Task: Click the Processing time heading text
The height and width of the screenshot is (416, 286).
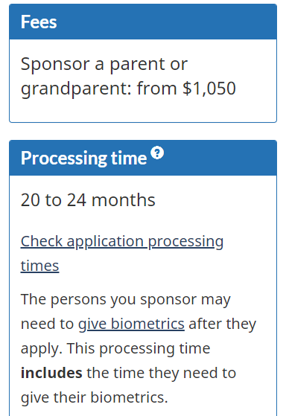Action: [83, 158]
